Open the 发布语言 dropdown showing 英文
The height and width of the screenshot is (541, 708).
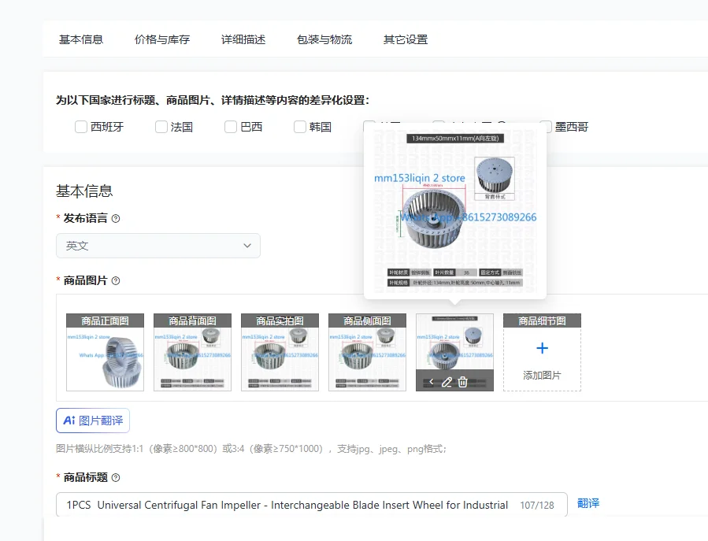158,246
